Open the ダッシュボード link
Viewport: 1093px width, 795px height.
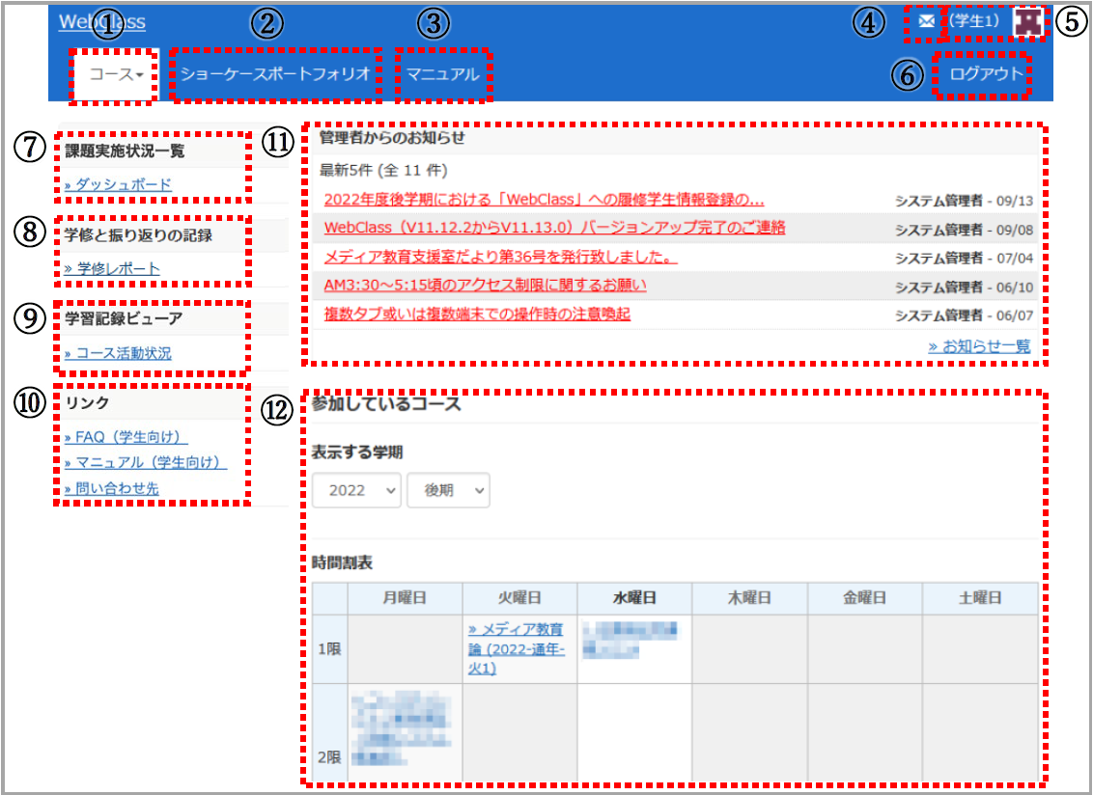[118, 184]
